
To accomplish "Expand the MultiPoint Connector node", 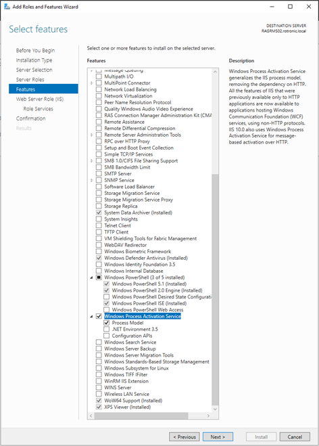I will coord(91,83).
